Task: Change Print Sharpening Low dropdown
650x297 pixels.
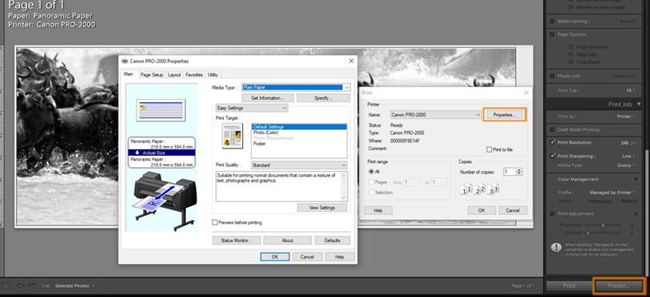Action: 629,156
